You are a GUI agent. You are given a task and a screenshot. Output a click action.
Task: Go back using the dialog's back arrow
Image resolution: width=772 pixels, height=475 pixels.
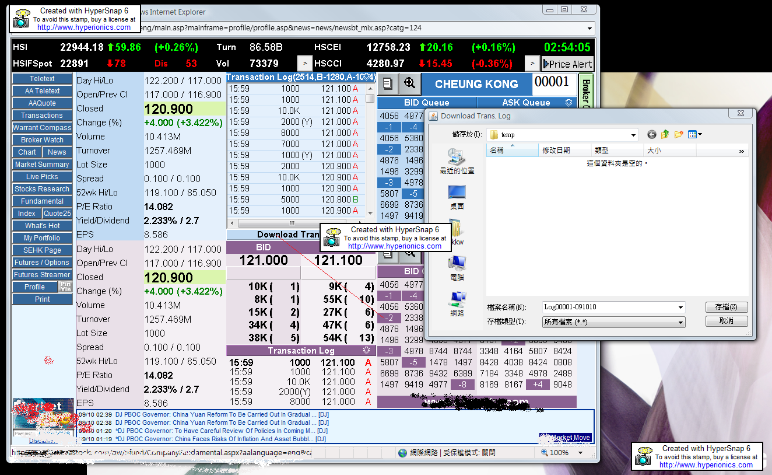(x=651, y=135)
